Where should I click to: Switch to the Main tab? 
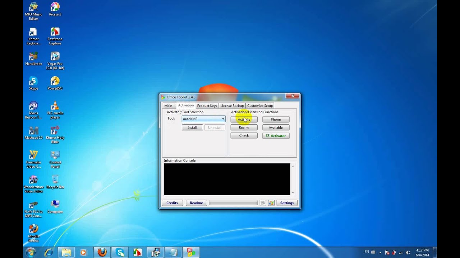tap(168, 106)
